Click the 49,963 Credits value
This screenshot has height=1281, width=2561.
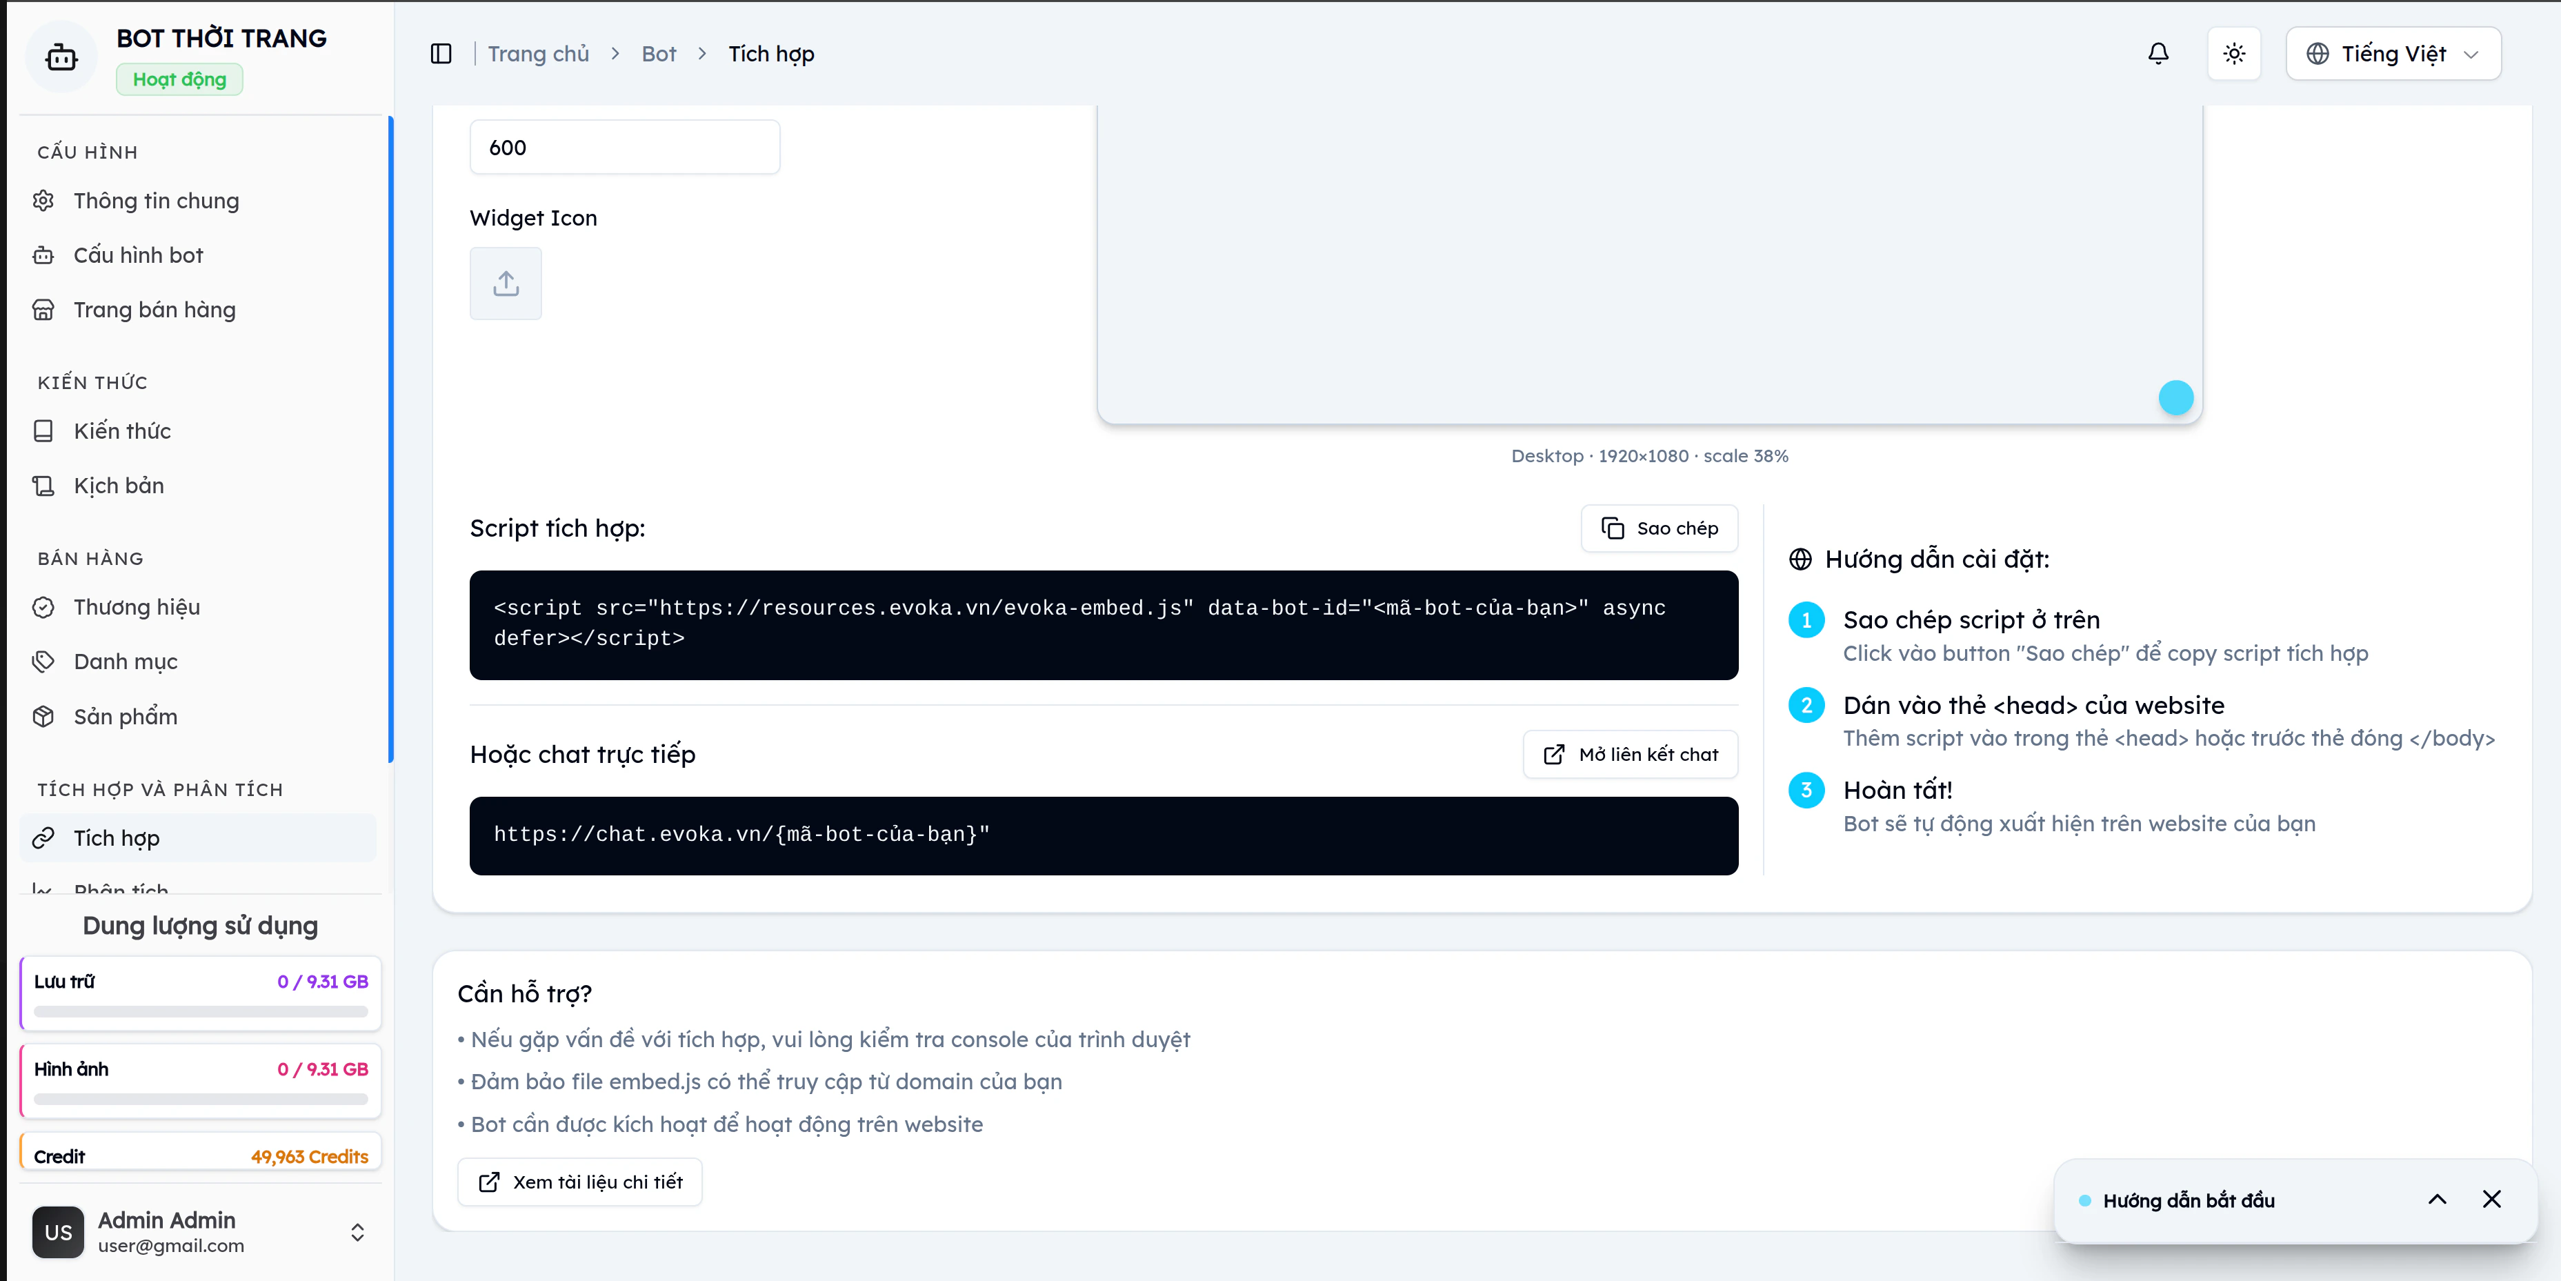point(309,1157)
